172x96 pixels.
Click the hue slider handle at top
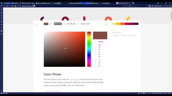(x=89, y=33)
